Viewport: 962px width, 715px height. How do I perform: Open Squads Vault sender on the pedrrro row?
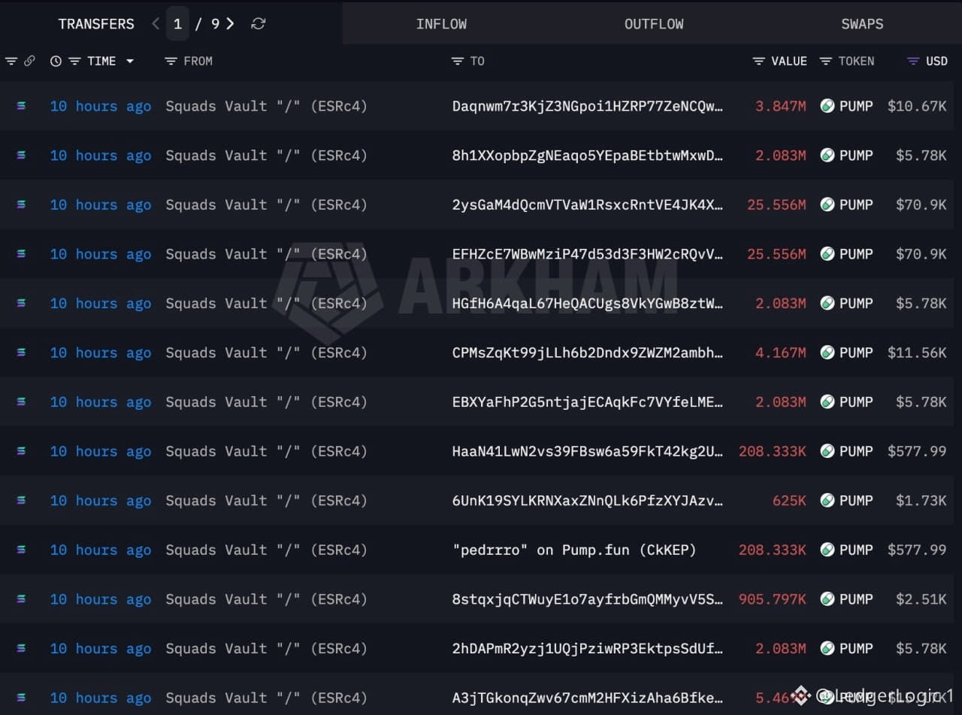(266, 550)
